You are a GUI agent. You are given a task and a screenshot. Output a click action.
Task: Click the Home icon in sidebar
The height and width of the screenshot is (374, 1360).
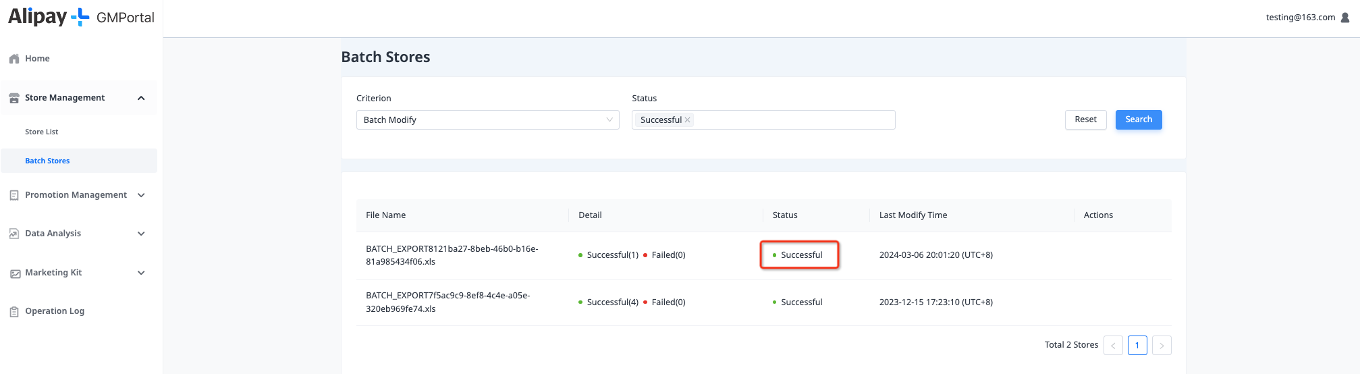pos(14,59)
